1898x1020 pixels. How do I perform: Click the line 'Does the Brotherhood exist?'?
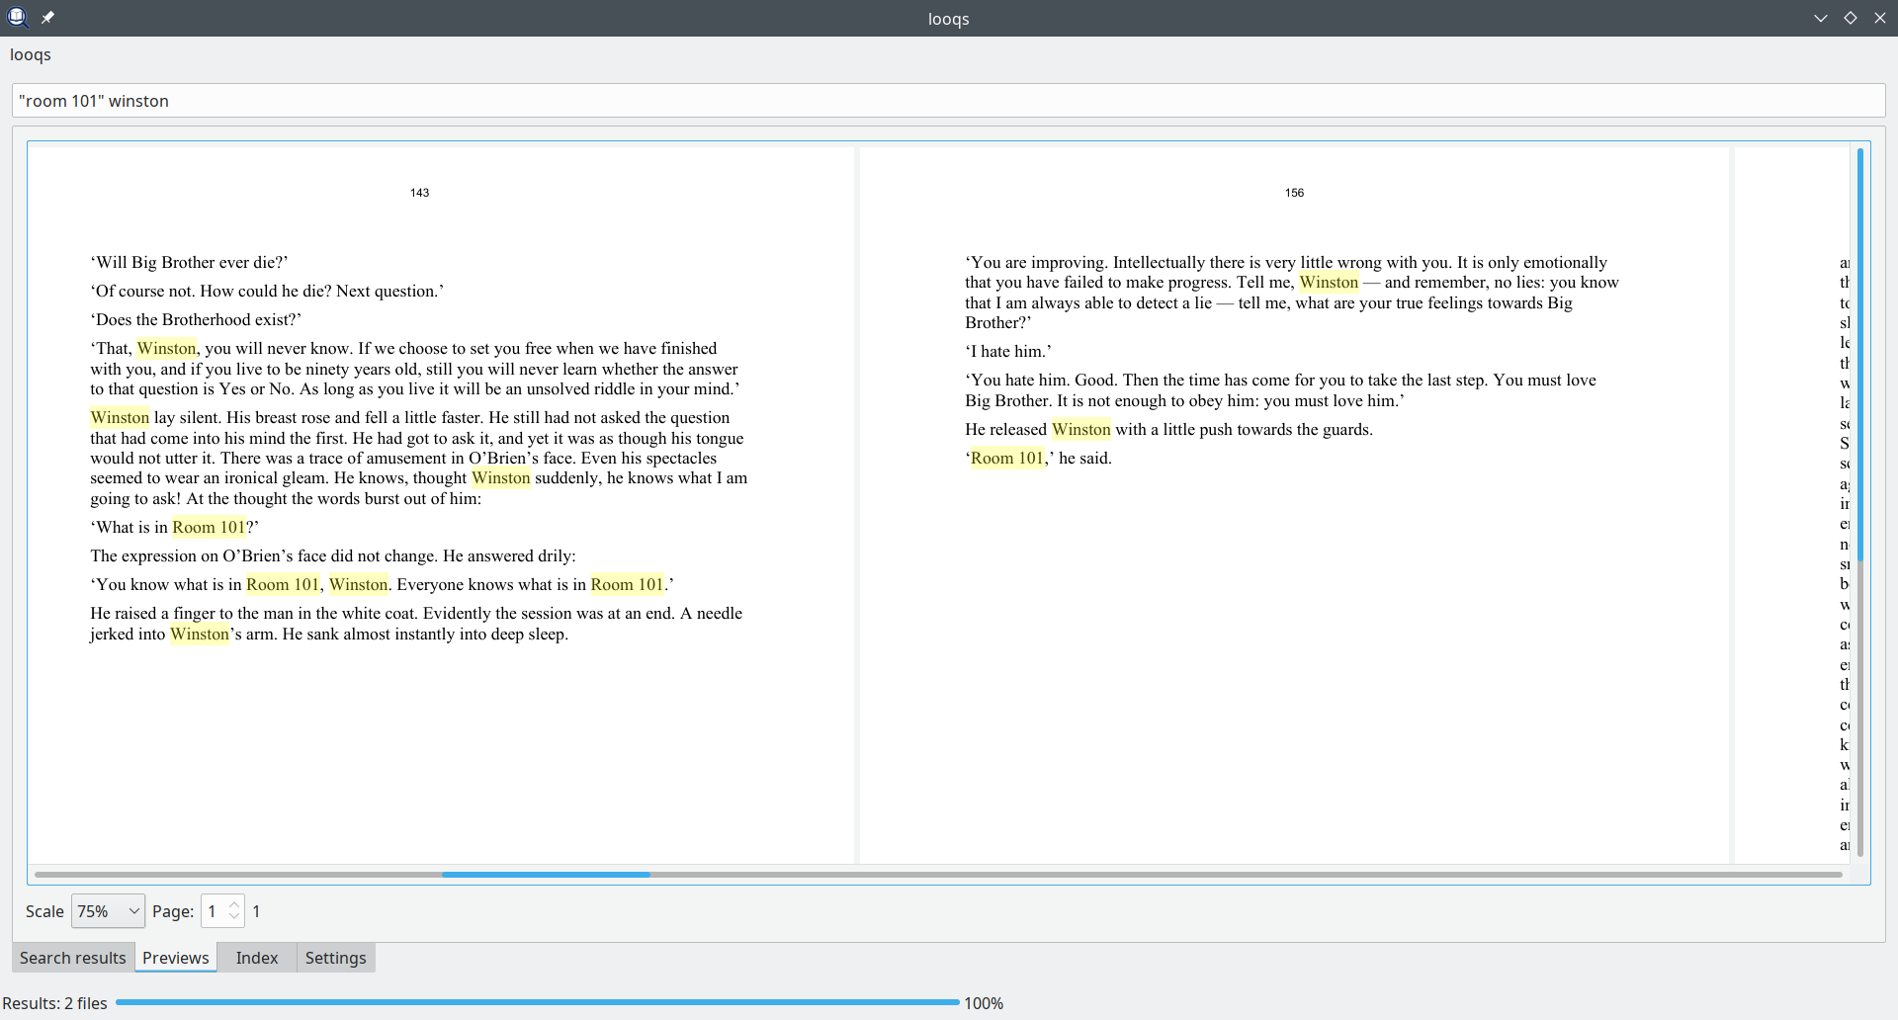pyautogui.click(x=196, y=319)
